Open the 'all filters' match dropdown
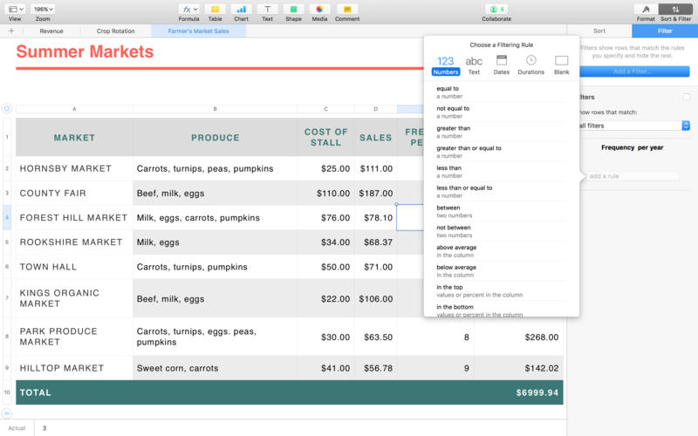Image resolution: width=698 pixels, height=436 pixels. tap(634, 126)
